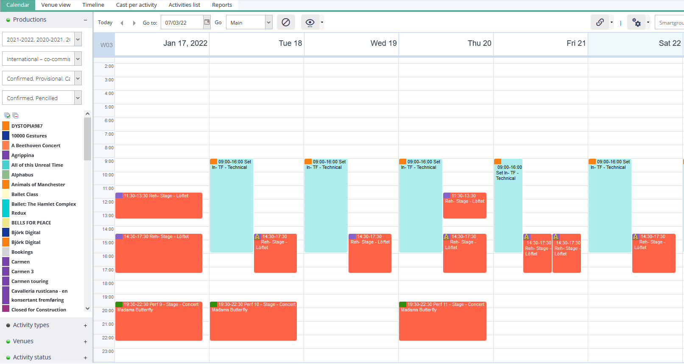Click the uncheck all productions icon

tap(16, 115)
